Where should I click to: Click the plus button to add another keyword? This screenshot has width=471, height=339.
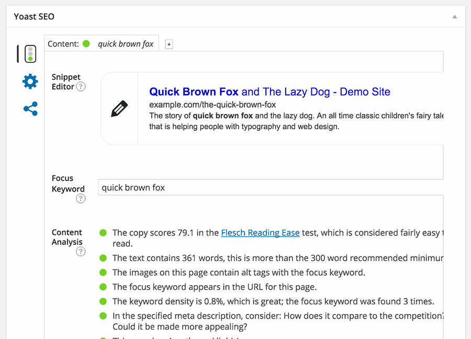(169, 44)
